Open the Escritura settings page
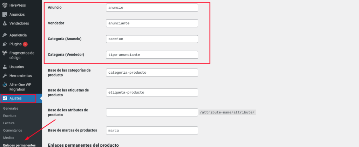This screenshot has height=147, width=359. coord(9,116)
